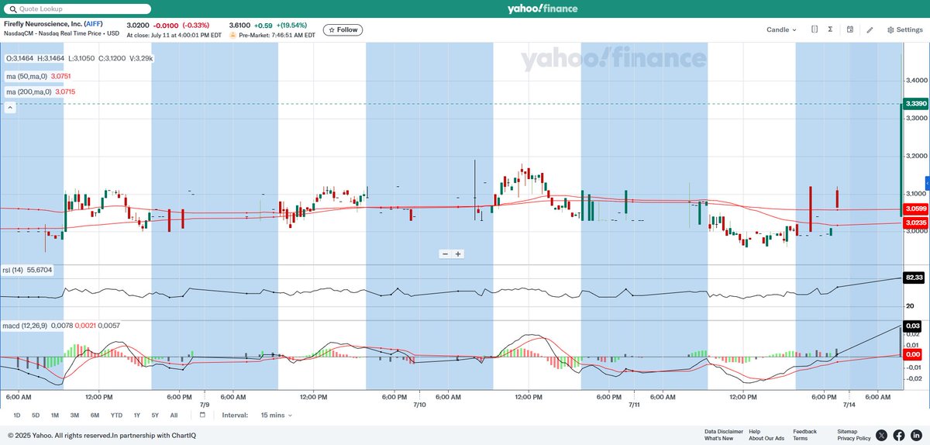The image size is (930, 445).
Task: Select the 1Y range
Action: click(136, 415)
